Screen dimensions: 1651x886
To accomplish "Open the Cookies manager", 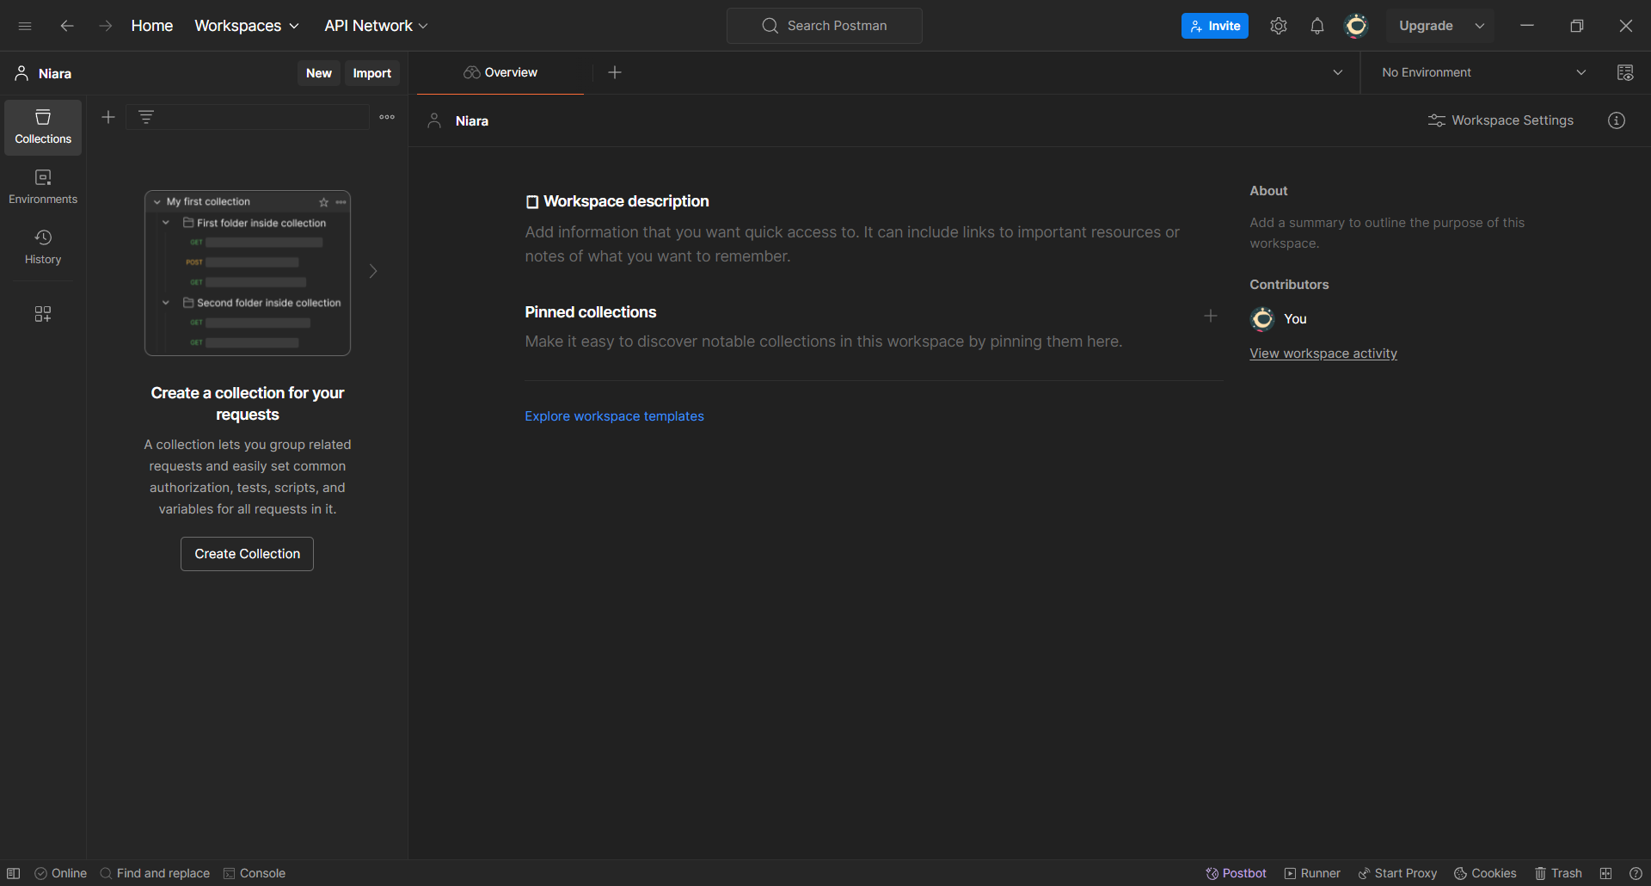I will pyautogui.click(x=1485, y=873).
